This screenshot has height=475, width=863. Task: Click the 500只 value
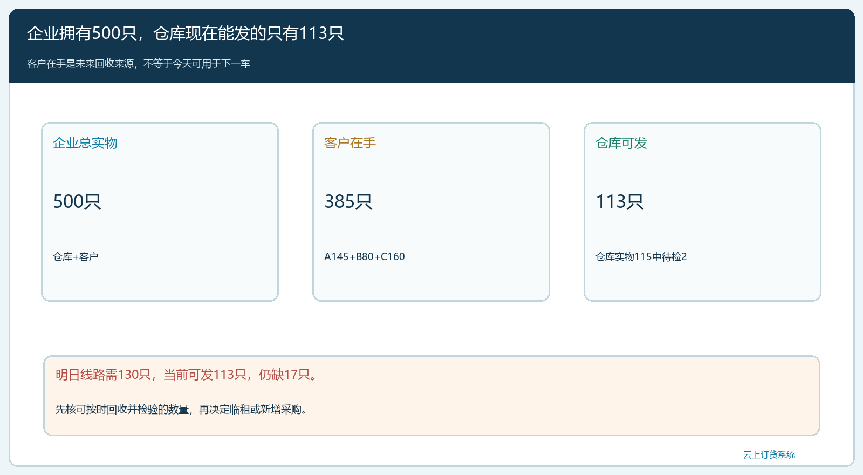coord(77,201)
